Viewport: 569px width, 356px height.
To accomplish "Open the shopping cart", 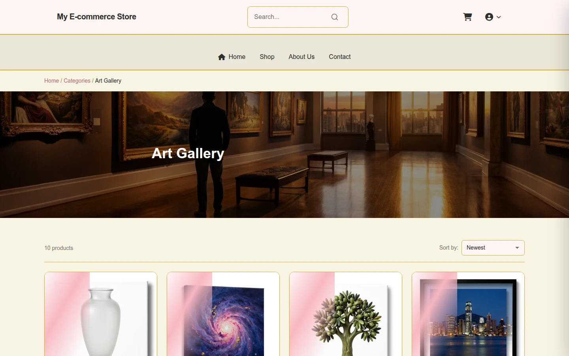I will pyautogui.click(x=467, y=17).
